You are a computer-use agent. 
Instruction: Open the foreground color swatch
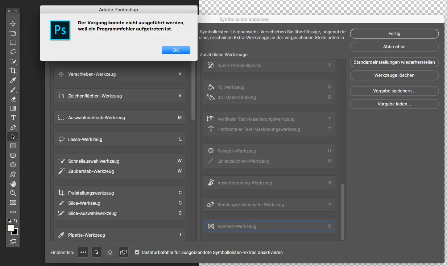coord(11,228)
